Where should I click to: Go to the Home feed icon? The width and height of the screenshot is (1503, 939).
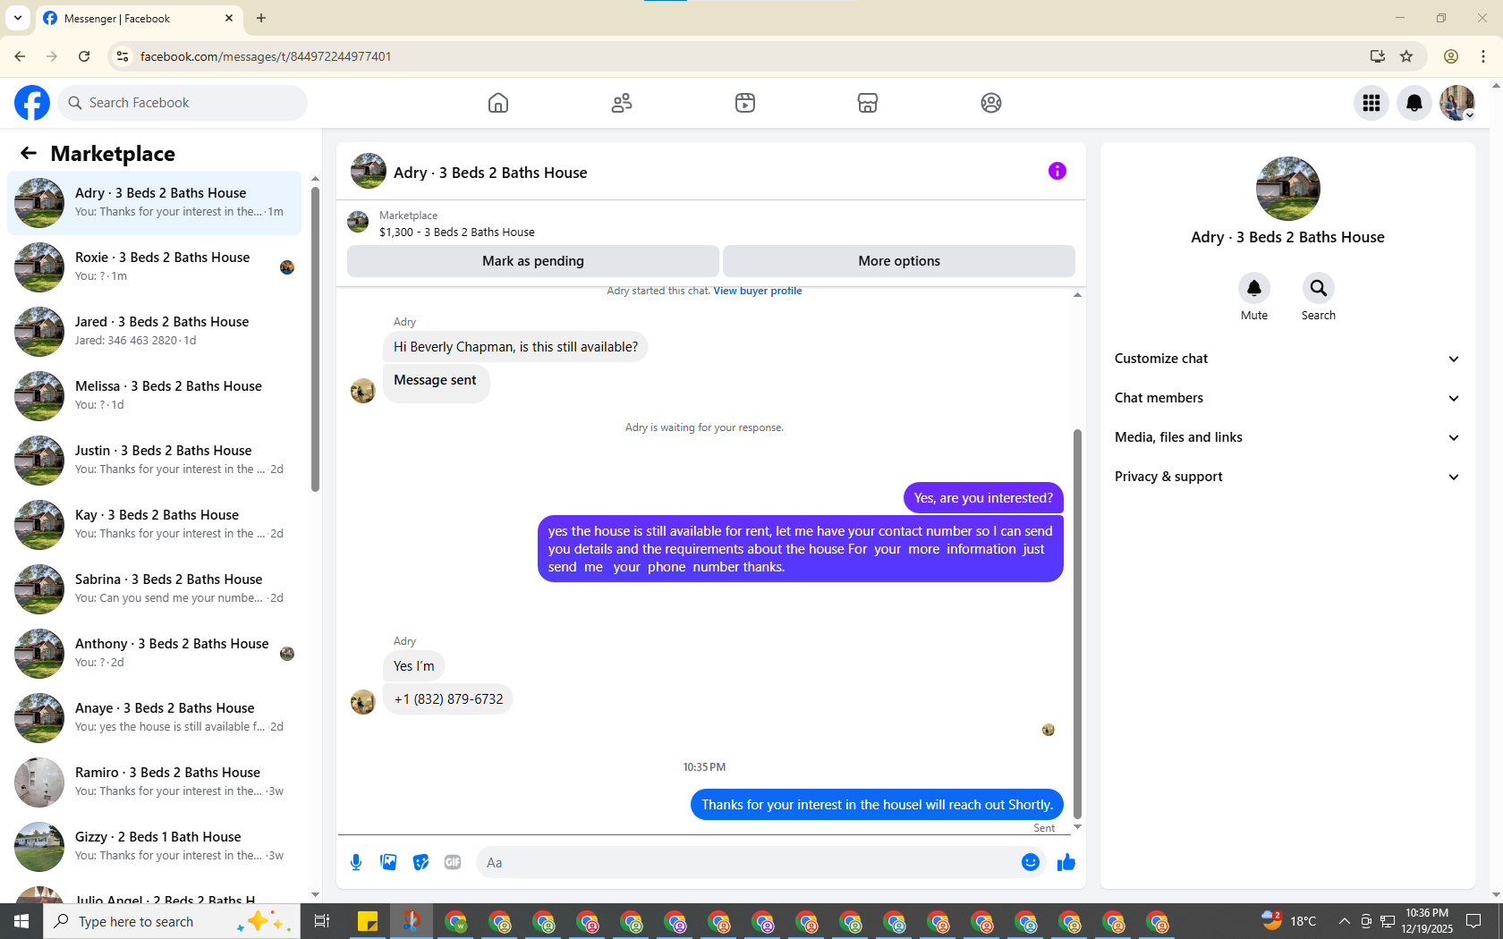[498, 103]
